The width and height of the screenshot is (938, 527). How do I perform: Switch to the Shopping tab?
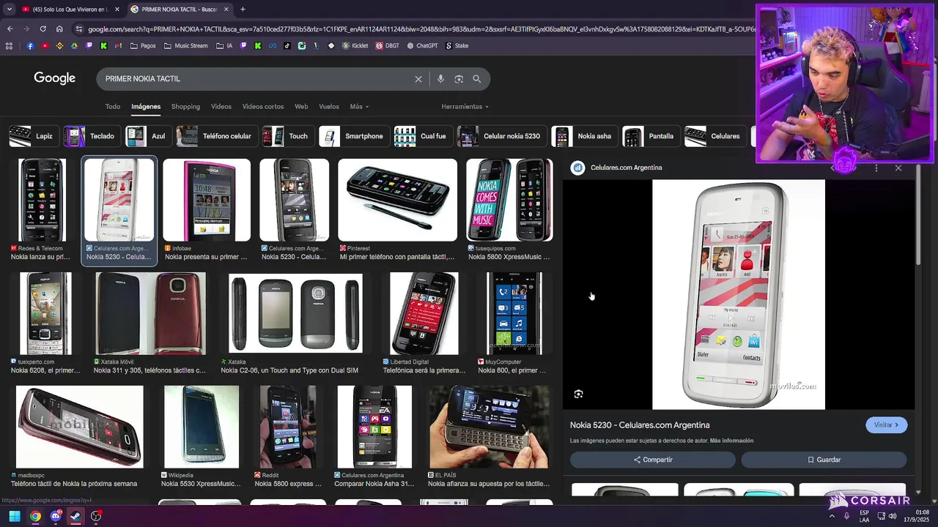click(x=185, y=107)
